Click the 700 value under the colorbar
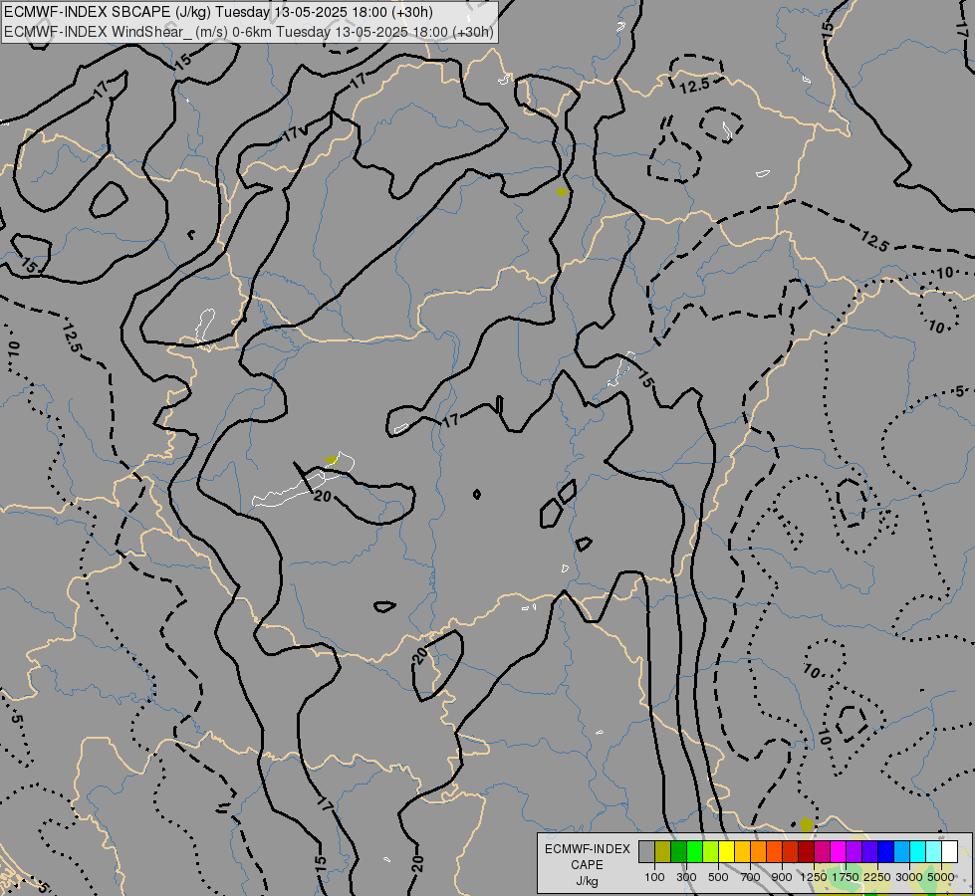The image size is (975, 896). click(751, 877)
